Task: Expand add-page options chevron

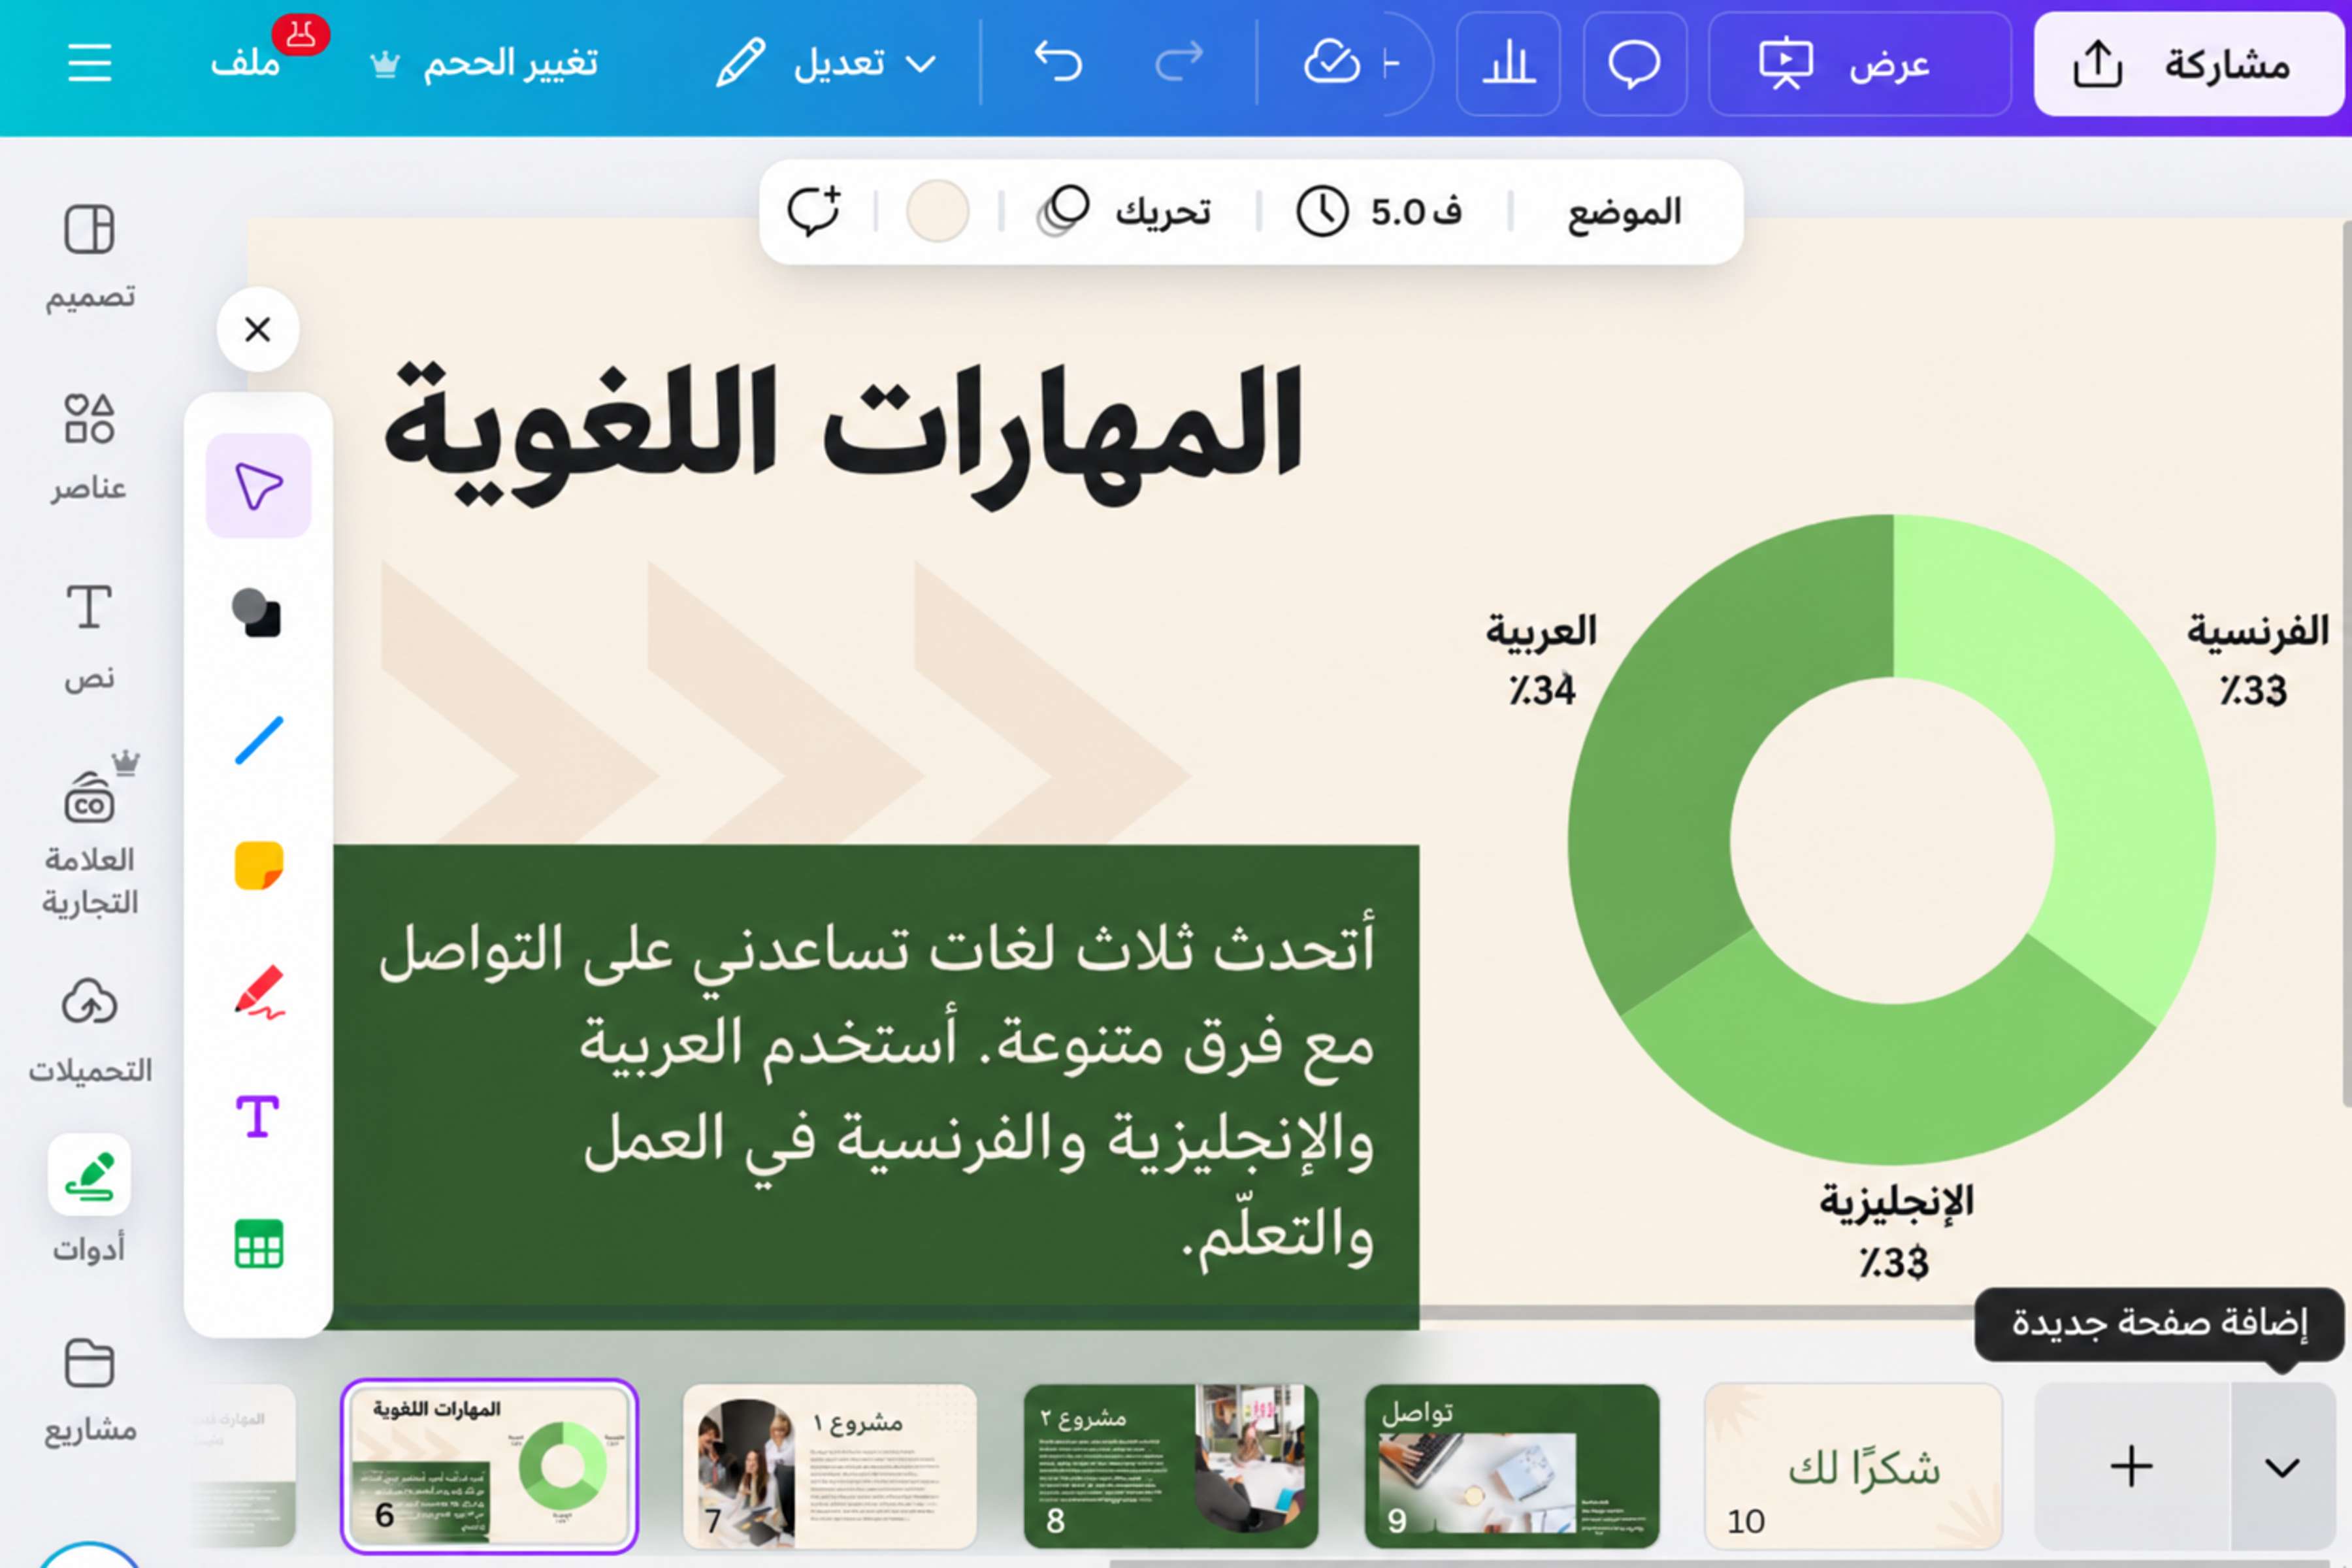Action: 2282,1466
